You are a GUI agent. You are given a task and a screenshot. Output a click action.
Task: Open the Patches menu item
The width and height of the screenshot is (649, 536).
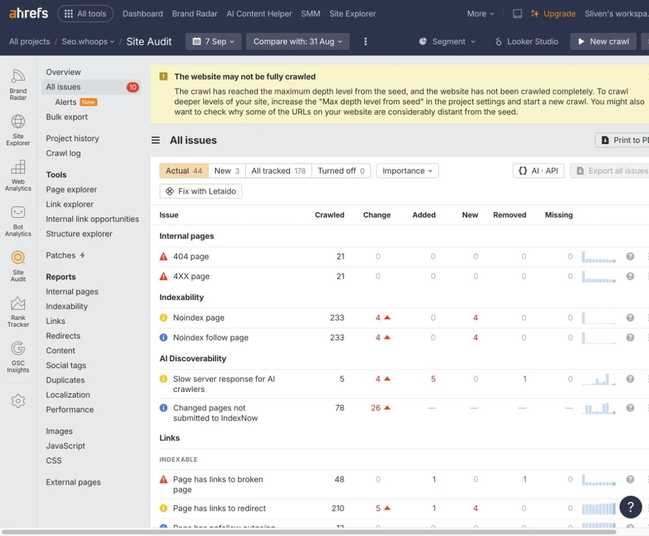click(x=65, y=255)
